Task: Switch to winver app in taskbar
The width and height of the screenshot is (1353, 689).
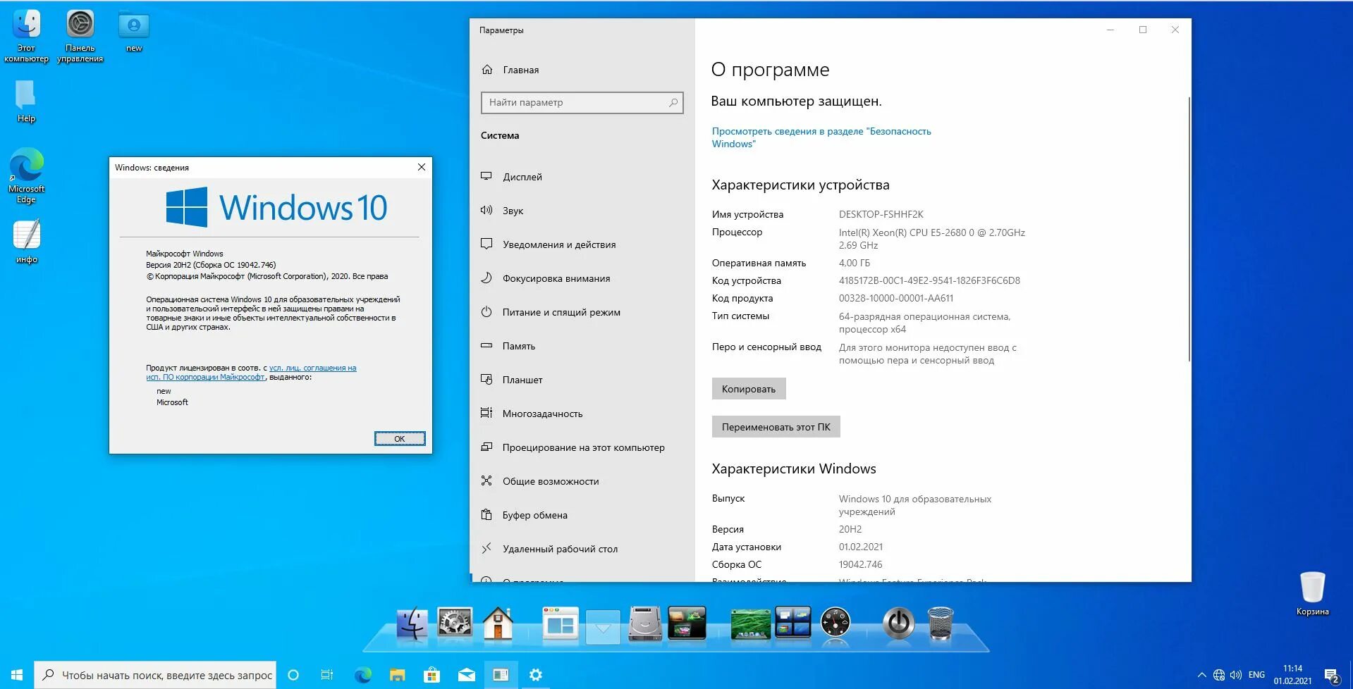Action: tap(501, 675)
